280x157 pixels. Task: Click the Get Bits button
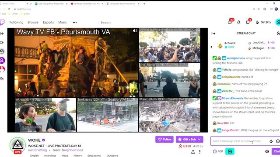[263, 22]
